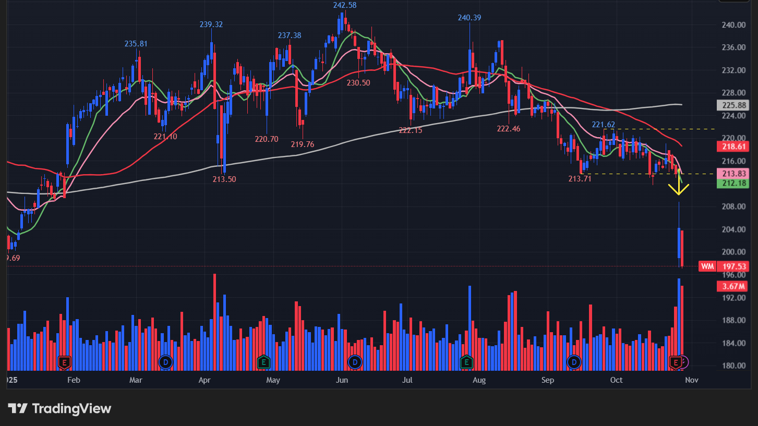Screen dimensions: 758x426
Task: Open the dividend marker in mid-March
Action: 165,361
